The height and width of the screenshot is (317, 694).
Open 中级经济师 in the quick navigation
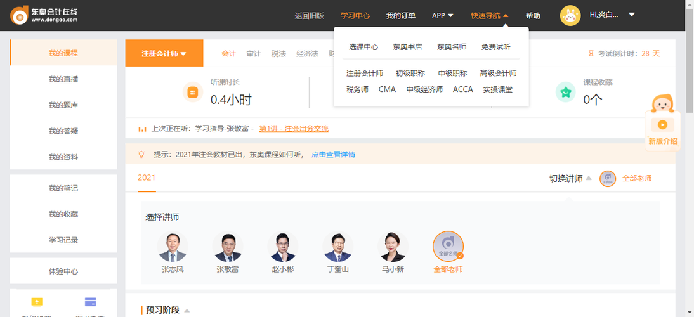(424, 89)
